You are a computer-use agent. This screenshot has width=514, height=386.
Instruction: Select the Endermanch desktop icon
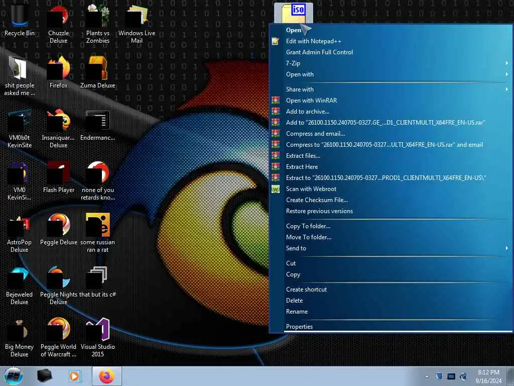pos(98,125)
